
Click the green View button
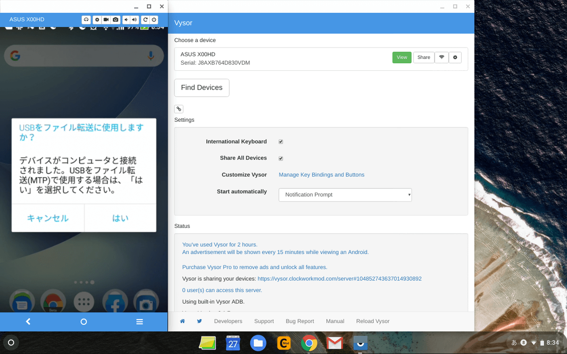402,57
